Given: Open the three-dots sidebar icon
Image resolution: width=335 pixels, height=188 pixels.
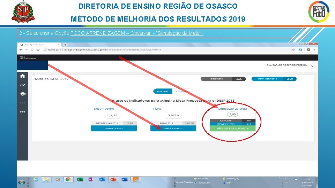Looking at the screenshot, I should (x=22, y=112).
